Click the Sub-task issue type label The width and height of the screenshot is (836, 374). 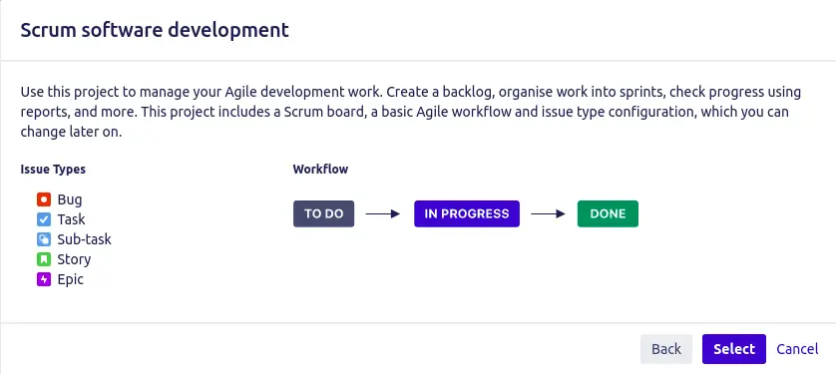coord(84,239)
